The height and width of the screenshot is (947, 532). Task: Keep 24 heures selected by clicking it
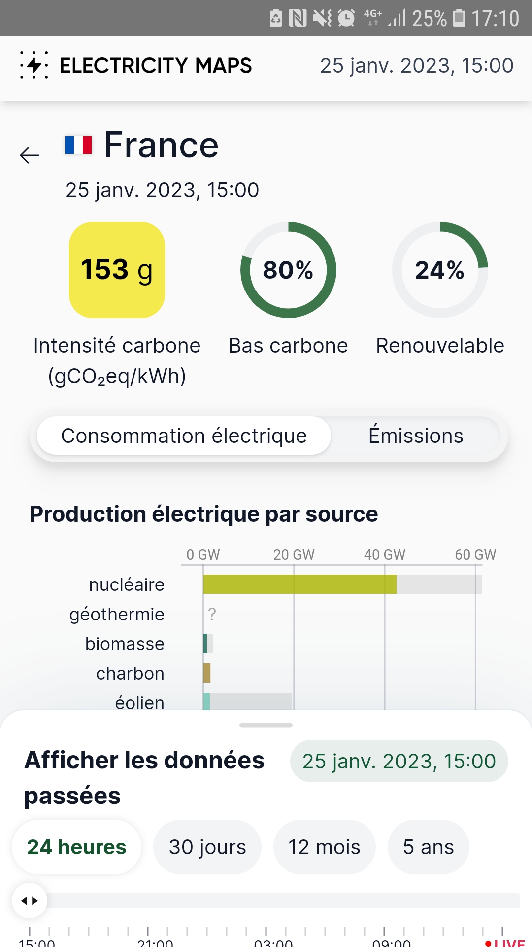point(76,846)
